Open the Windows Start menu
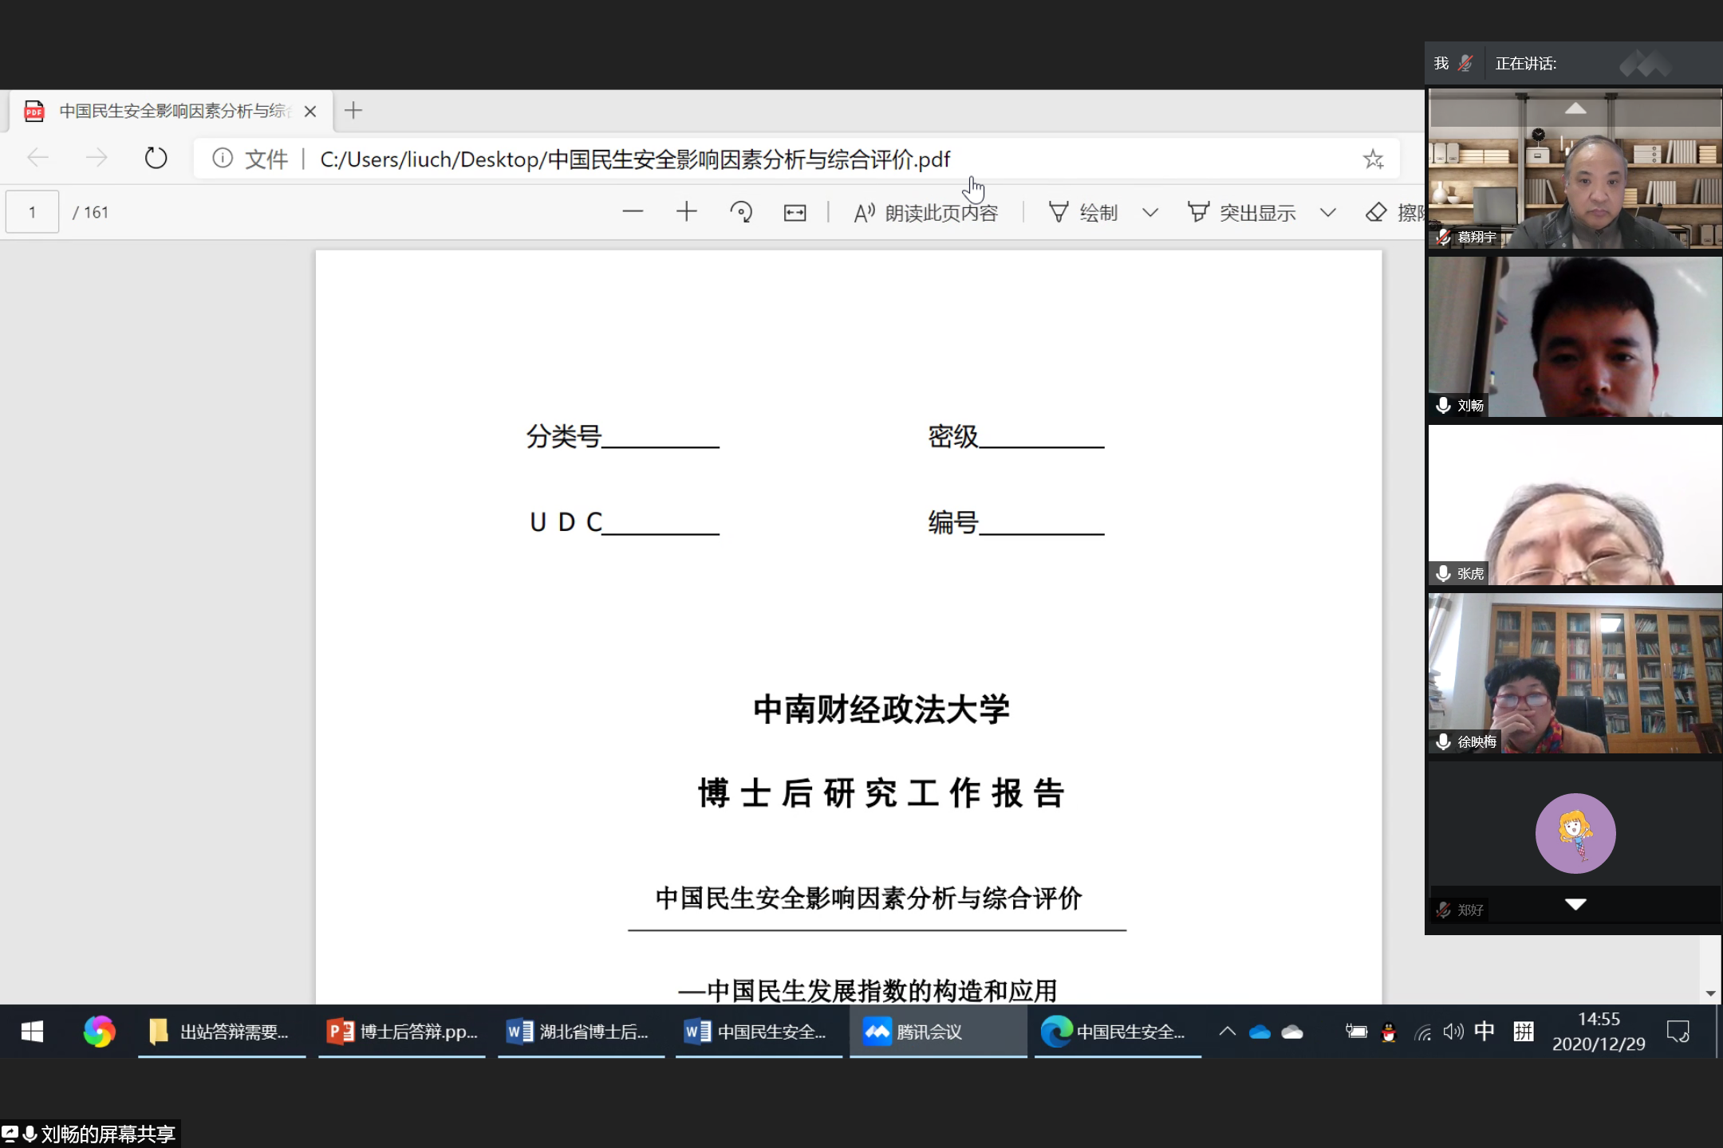This screenshot has height=1148, width=1723. (x=32, y=1032)
